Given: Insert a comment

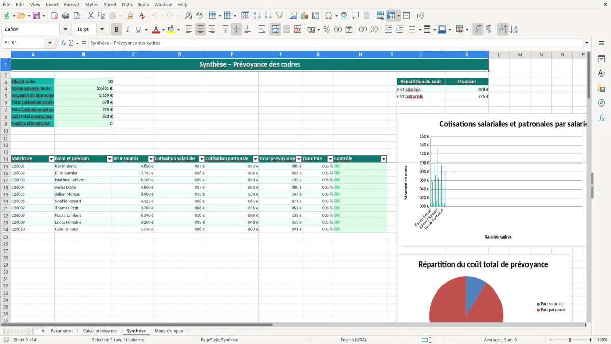Looking at the screenshot, I should coord(355,16).
